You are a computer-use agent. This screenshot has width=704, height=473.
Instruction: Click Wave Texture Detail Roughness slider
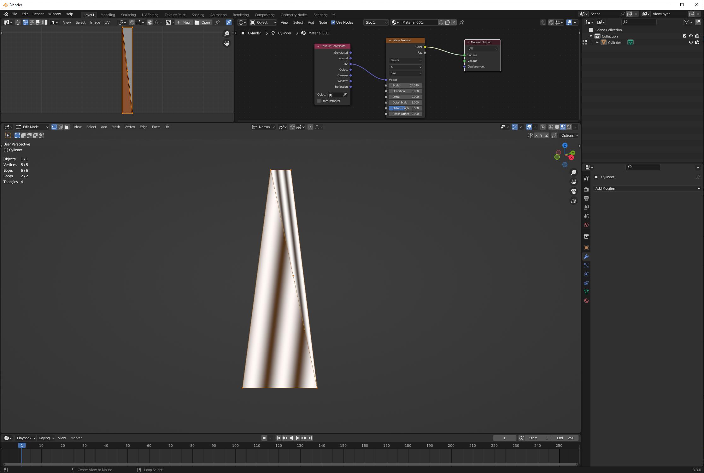point(405,108)
